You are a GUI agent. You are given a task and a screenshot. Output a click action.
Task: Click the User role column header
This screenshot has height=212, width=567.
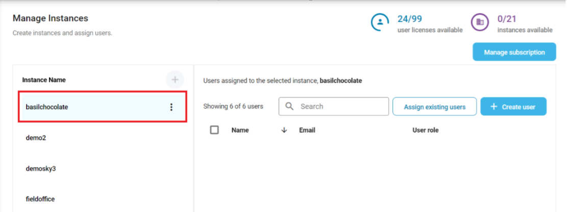pyautogui.click(x=425, y=130)
